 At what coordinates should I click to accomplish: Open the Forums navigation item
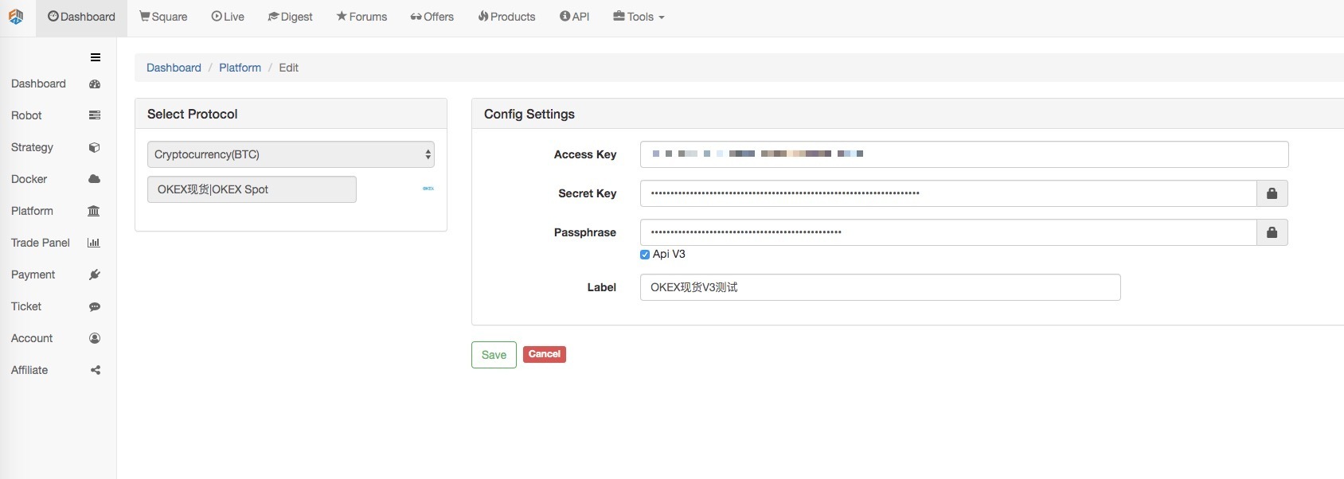pyautogui.click(x=361, y=17)
